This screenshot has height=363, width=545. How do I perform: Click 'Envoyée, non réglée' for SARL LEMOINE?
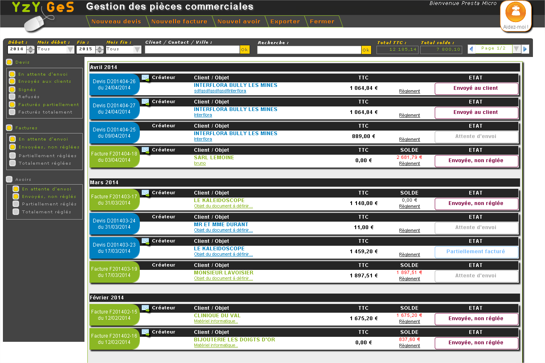click(x=476, y=161)
